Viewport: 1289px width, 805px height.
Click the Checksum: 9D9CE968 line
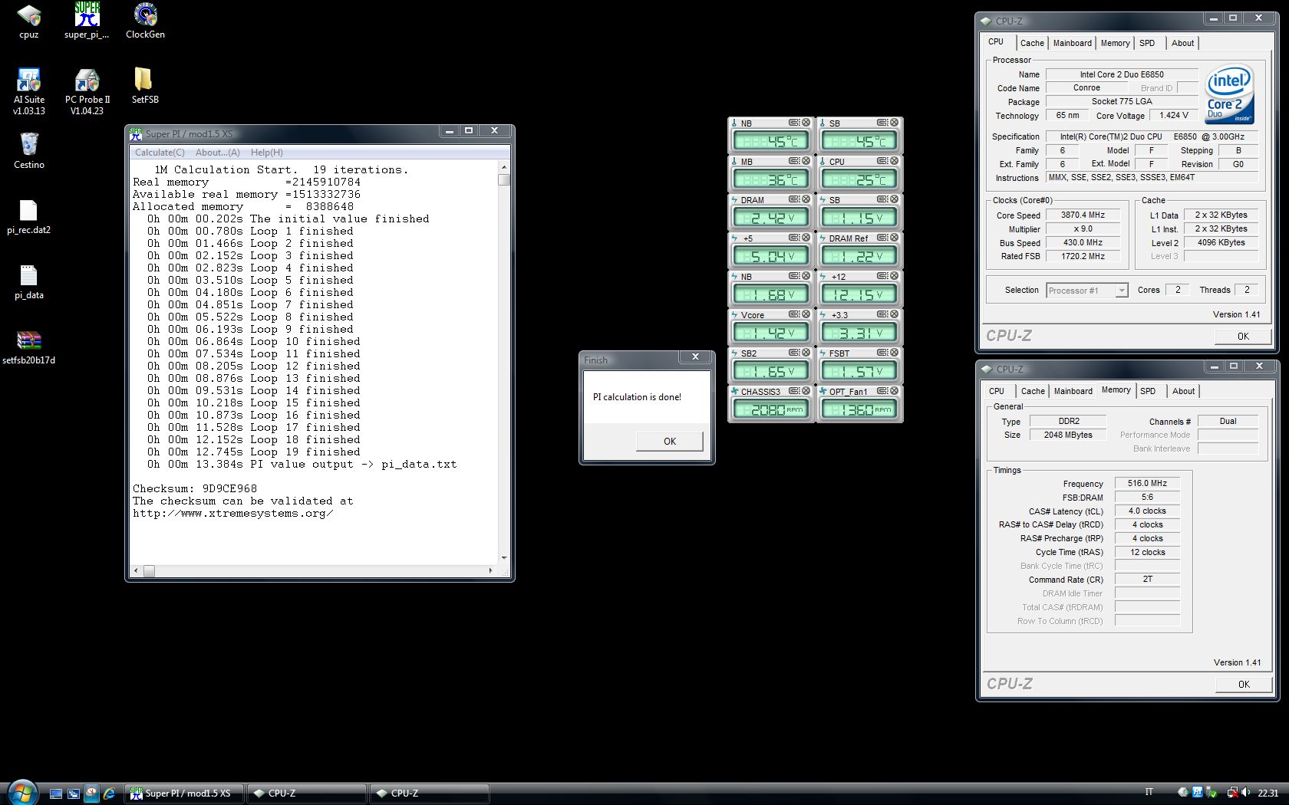click(195, 488)
